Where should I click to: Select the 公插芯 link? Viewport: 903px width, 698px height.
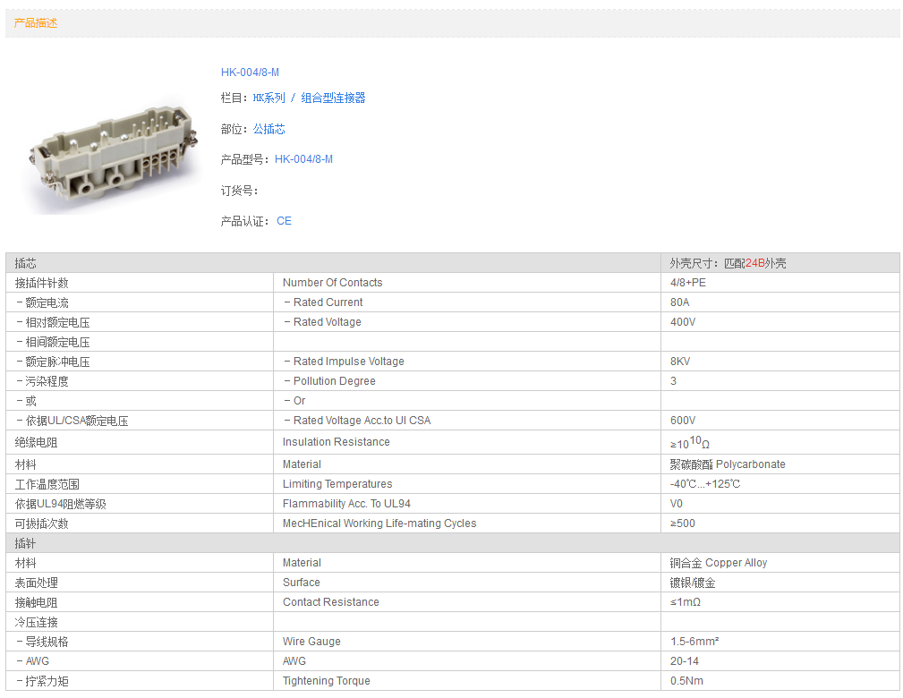pyautogui.click(x=268, y=130)
